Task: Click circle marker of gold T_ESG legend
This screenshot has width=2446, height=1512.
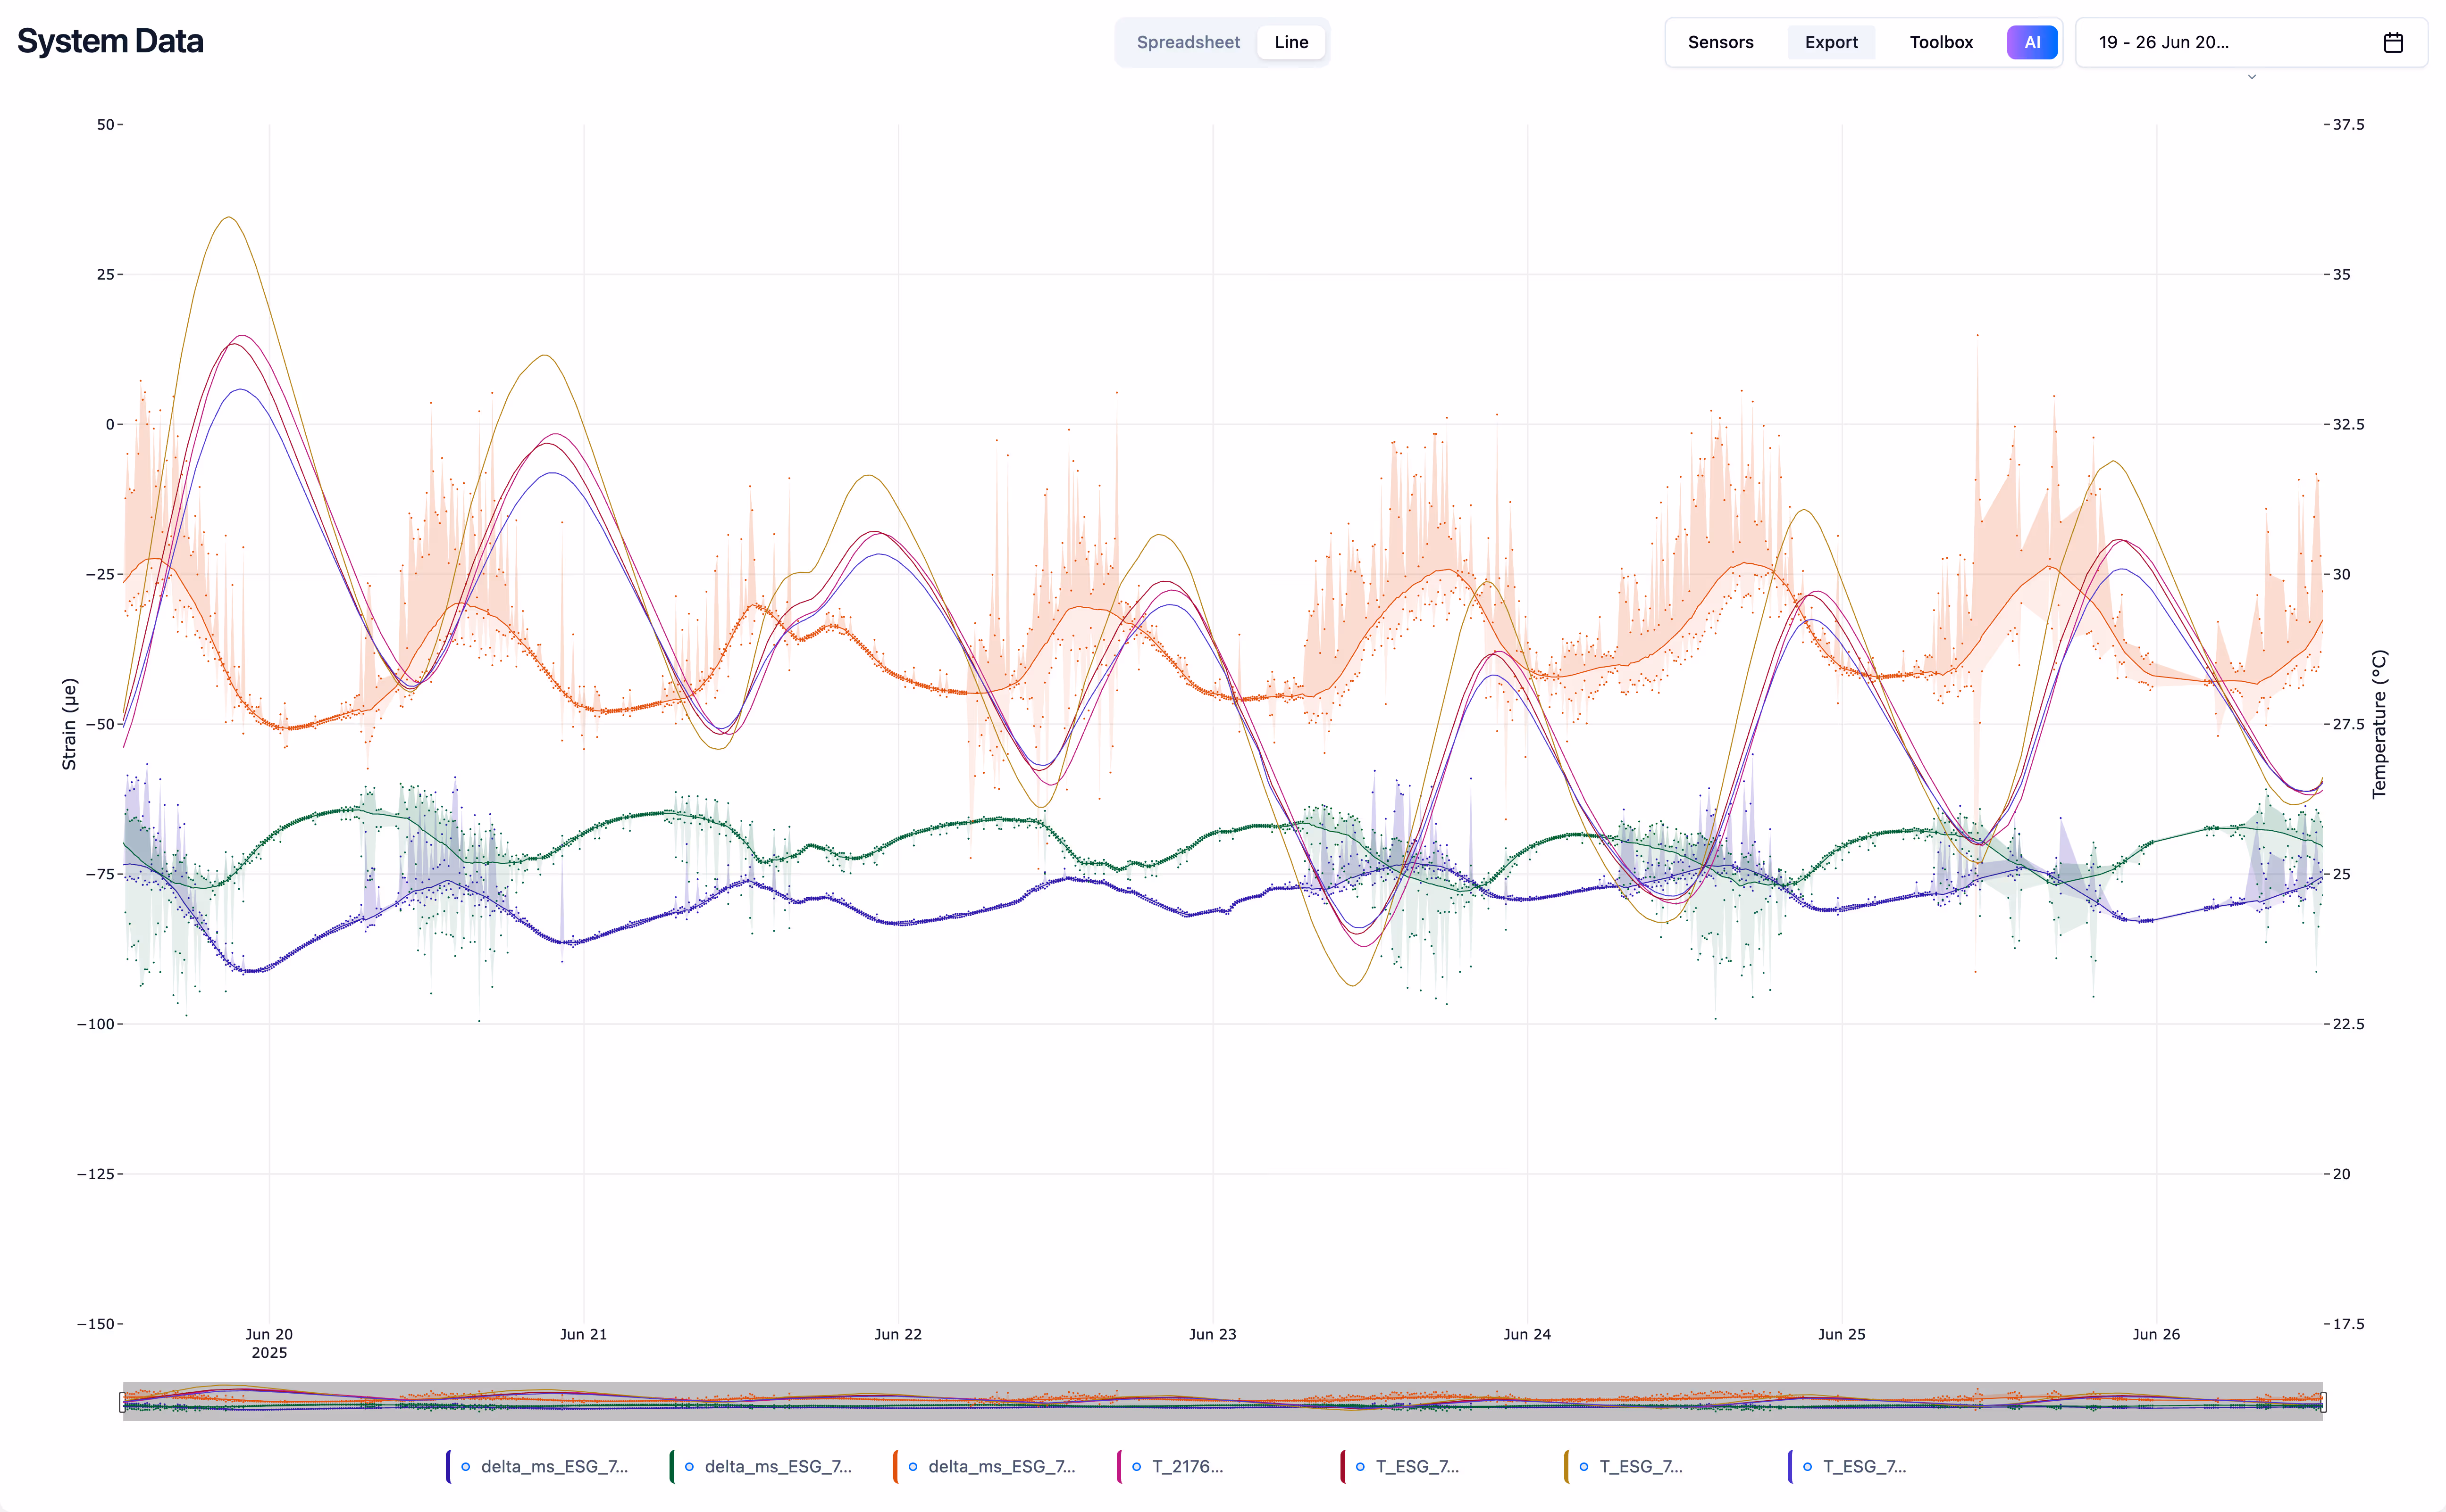Action: pyautogui.click(x=1583, y=1467)
